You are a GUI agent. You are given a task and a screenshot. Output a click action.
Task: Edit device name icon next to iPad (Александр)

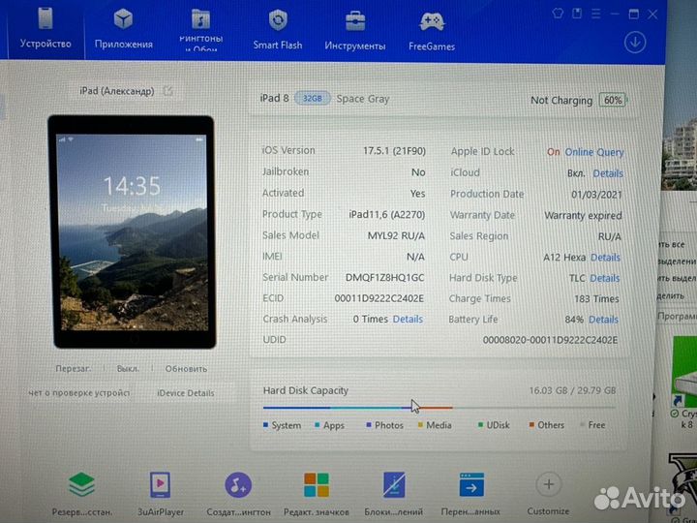[167, 91]
